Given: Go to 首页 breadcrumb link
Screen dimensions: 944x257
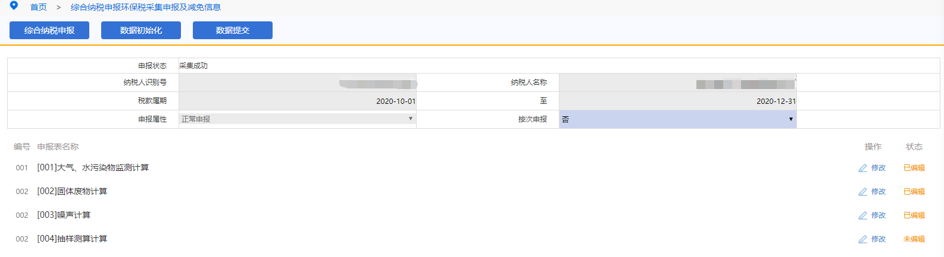Looking at the screenshot, I should point(39,7).
